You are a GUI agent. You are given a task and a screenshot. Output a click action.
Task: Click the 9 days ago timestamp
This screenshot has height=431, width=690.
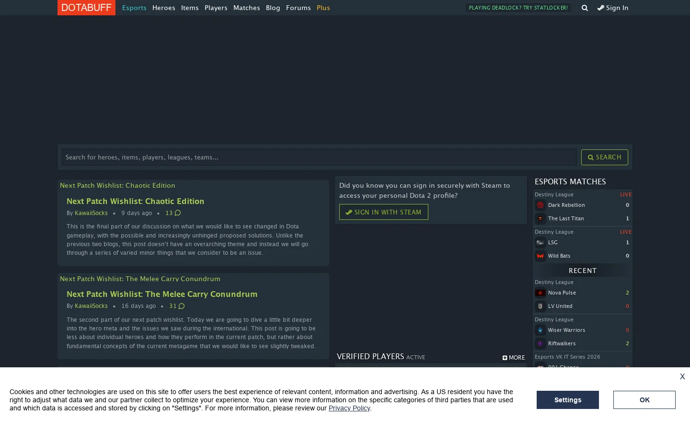tap(137, 213)
